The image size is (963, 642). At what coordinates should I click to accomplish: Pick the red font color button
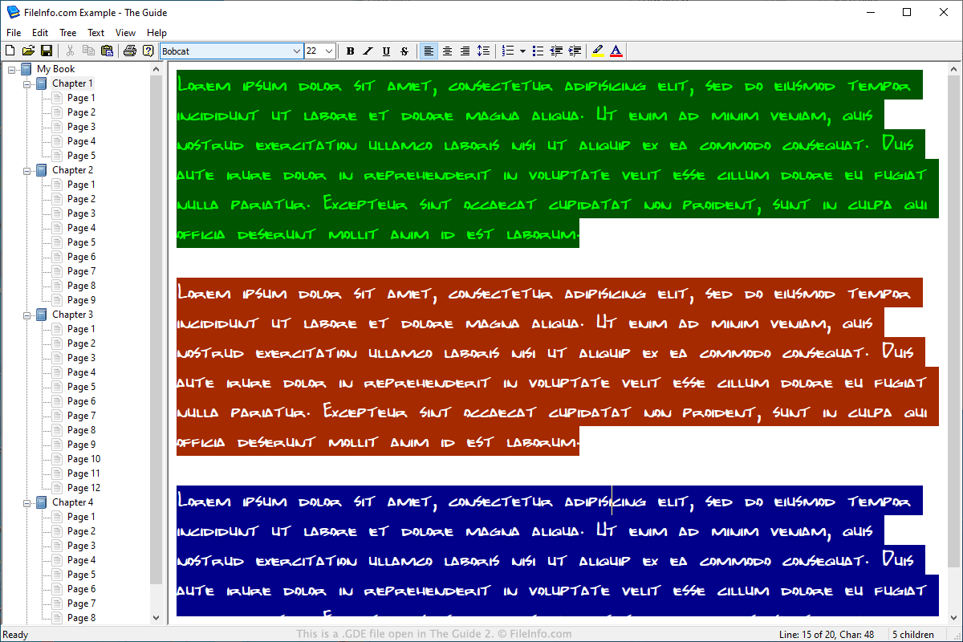point(616,51)
